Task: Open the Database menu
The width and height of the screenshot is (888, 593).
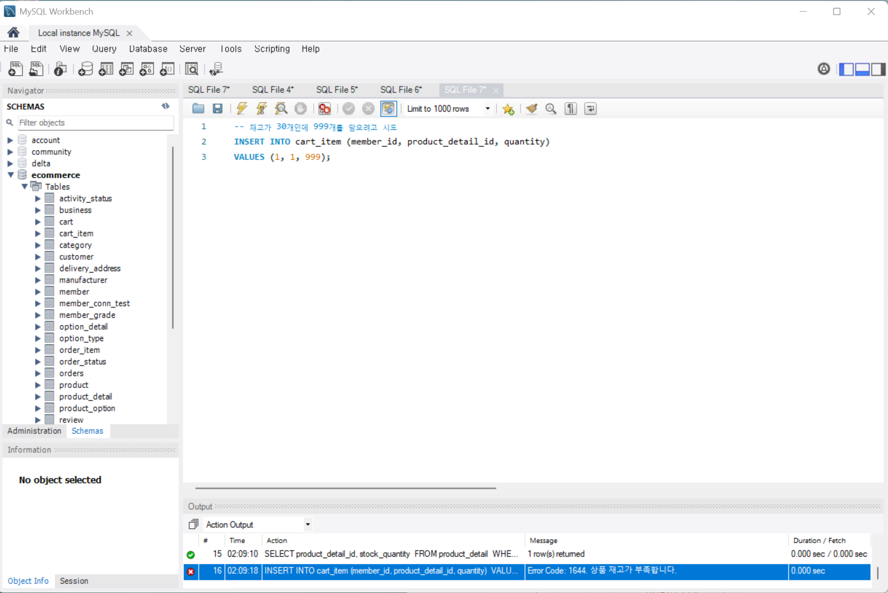Action: point(148,49)
